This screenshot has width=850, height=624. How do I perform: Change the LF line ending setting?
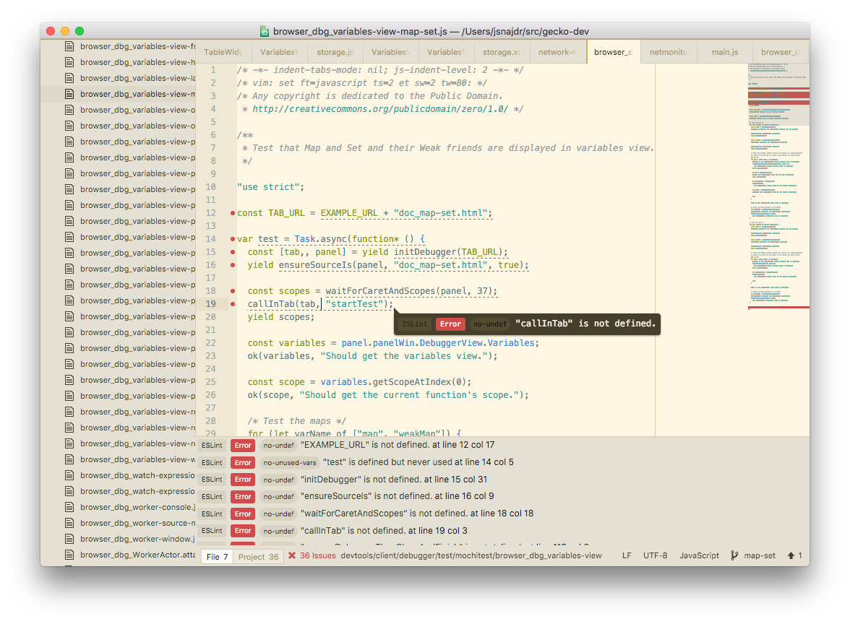[627, 556]
